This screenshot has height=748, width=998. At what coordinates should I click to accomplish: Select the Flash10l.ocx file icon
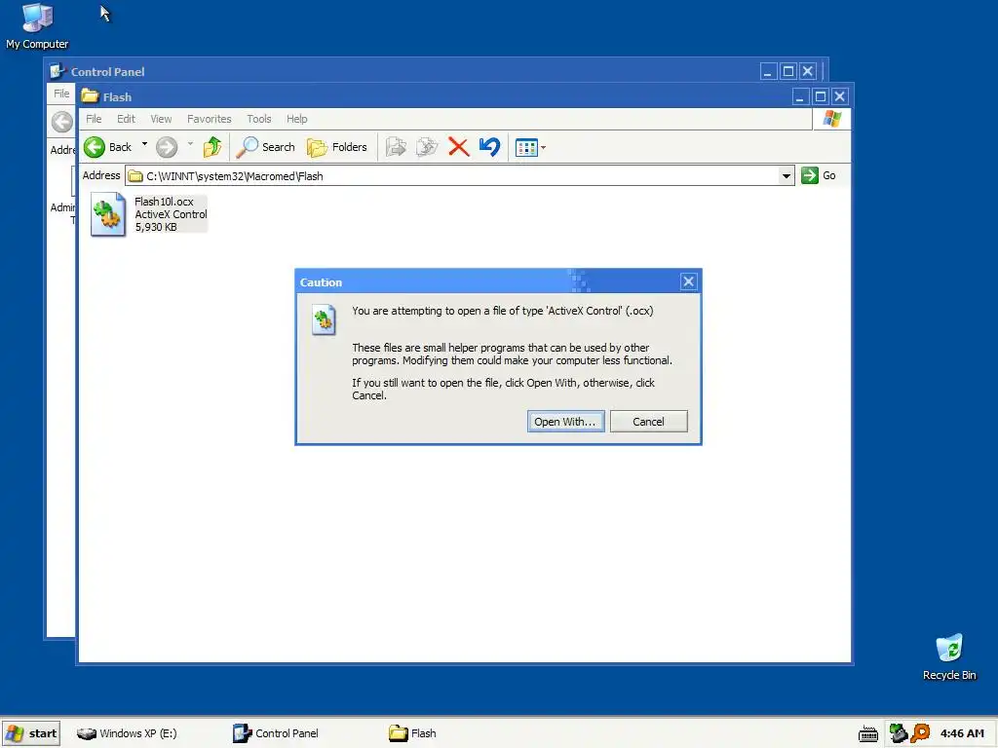coord(108,214)
